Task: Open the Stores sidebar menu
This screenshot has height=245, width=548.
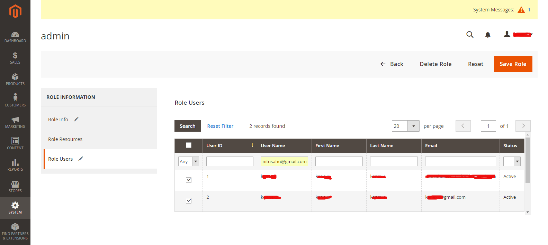Action: (15, 187)
